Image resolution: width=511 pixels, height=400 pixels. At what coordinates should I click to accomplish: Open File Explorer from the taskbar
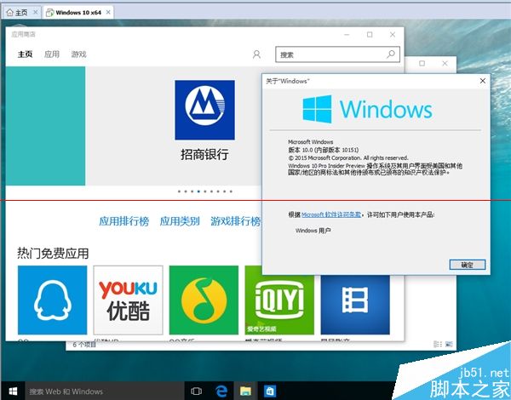[244, 391]
